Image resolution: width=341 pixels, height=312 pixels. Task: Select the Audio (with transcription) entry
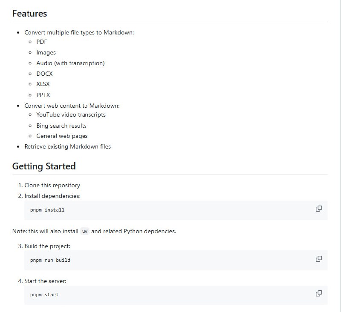click(x=70, y=63)
